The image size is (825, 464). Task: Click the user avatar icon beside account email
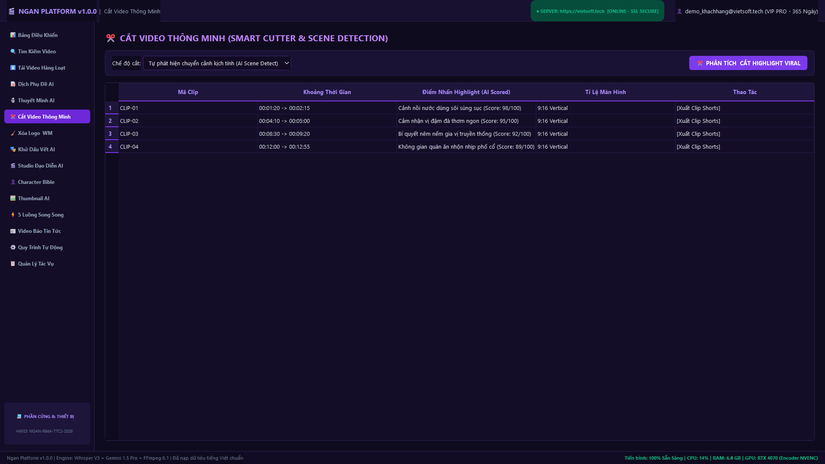coord(679,11)
